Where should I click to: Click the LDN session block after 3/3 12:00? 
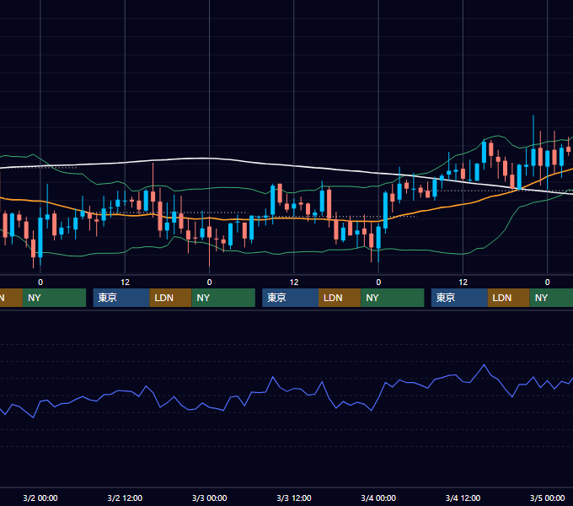tap(340, 298)
